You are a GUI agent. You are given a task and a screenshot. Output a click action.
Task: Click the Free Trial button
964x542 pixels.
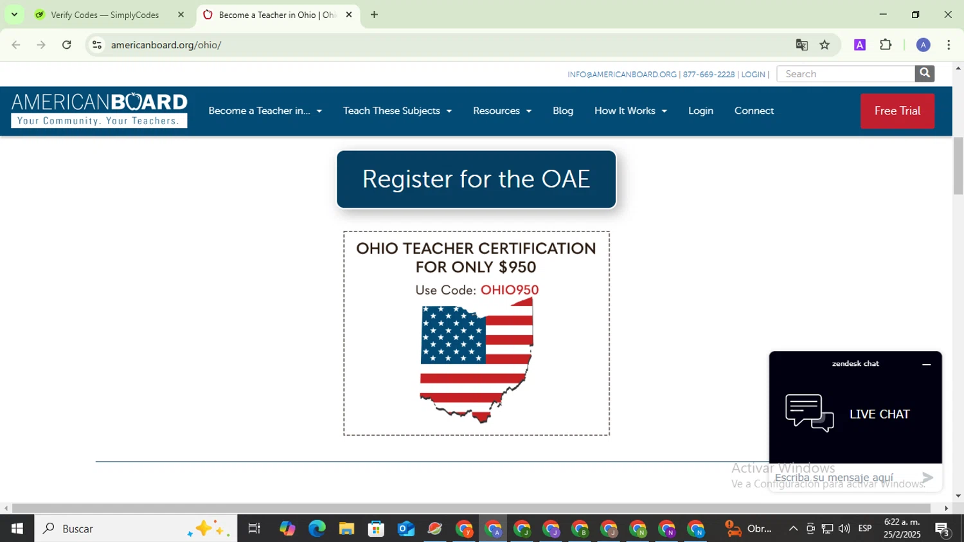[x=897, y=111]
